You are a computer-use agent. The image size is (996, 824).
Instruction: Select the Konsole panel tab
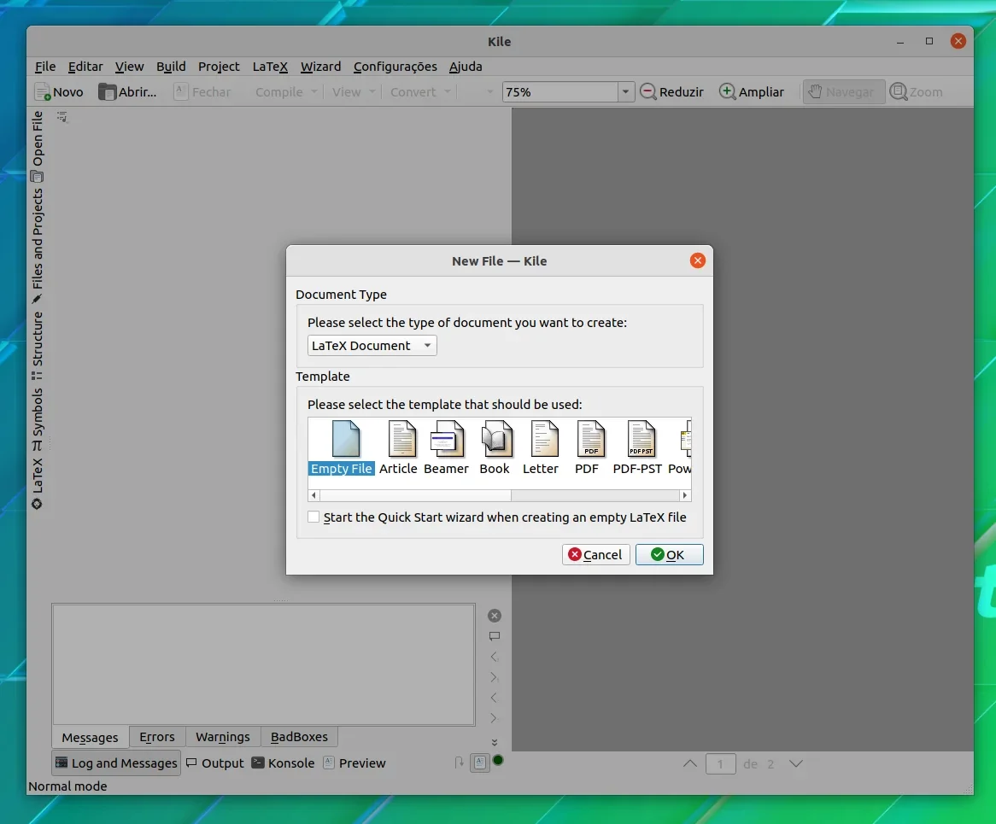tap(284, 763)
